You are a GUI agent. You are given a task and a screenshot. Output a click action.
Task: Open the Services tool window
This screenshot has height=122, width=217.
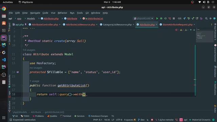pos(79,116)
